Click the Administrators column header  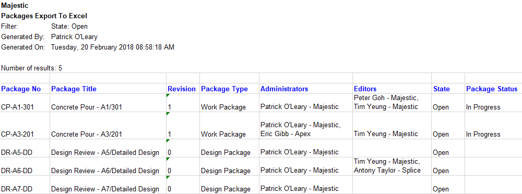306,89
